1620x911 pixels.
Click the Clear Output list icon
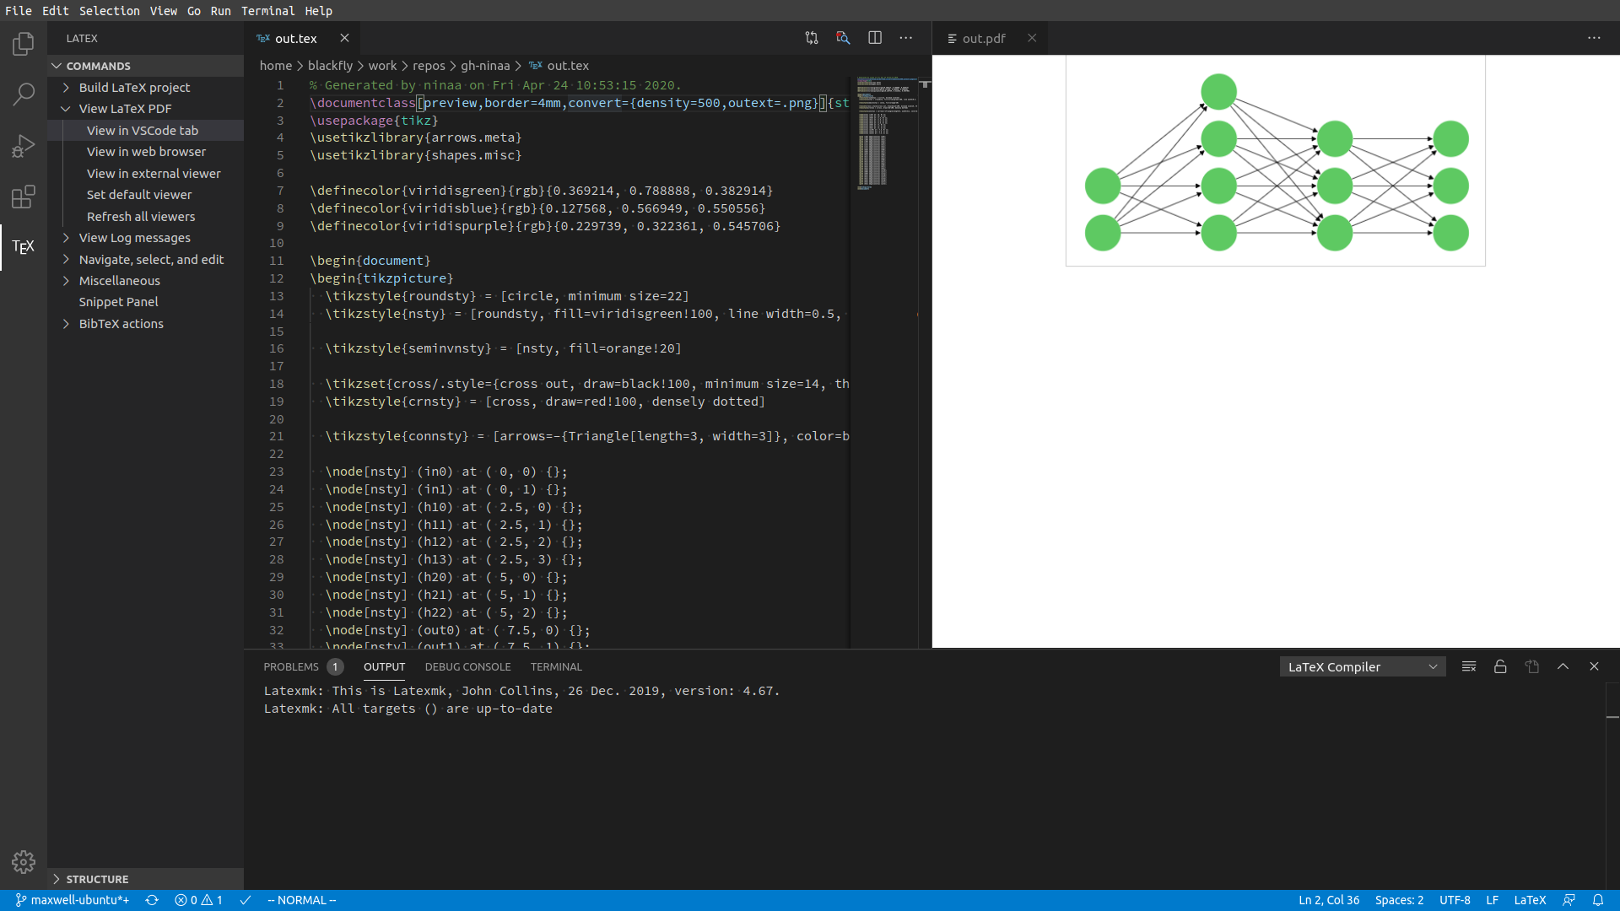pos(1469,666)
